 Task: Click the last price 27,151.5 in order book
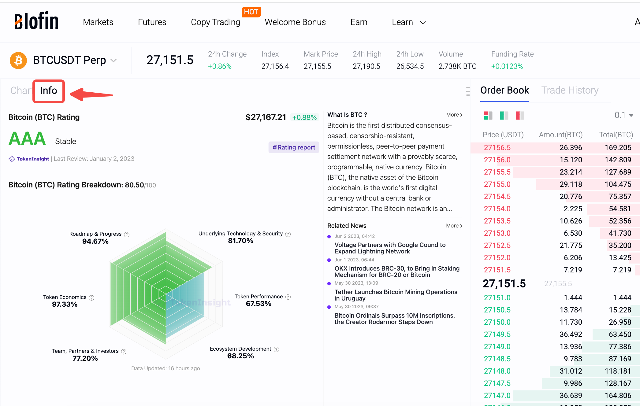504,284
